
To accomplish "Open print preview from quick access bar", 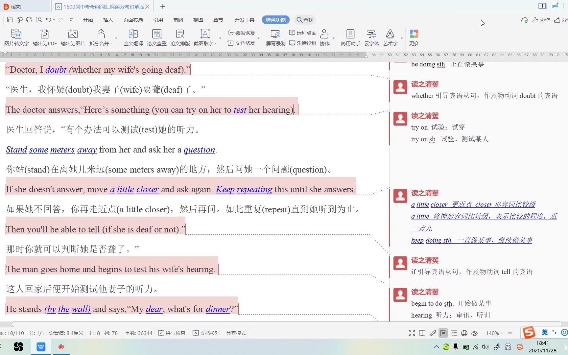I will [39, 20].
